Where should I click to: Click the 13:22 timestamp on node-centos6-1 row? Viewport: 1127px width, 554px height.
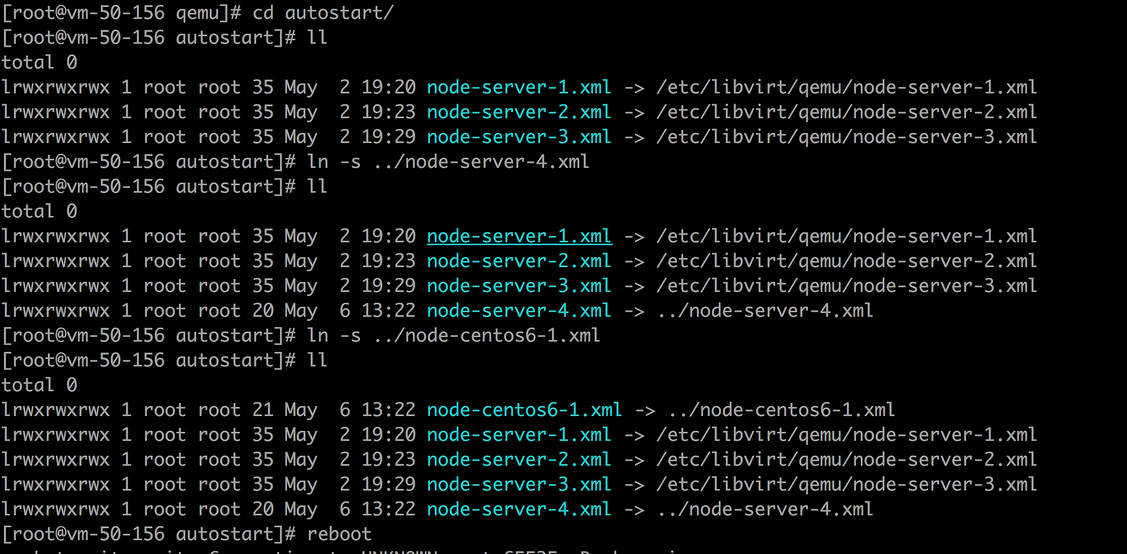388,410
